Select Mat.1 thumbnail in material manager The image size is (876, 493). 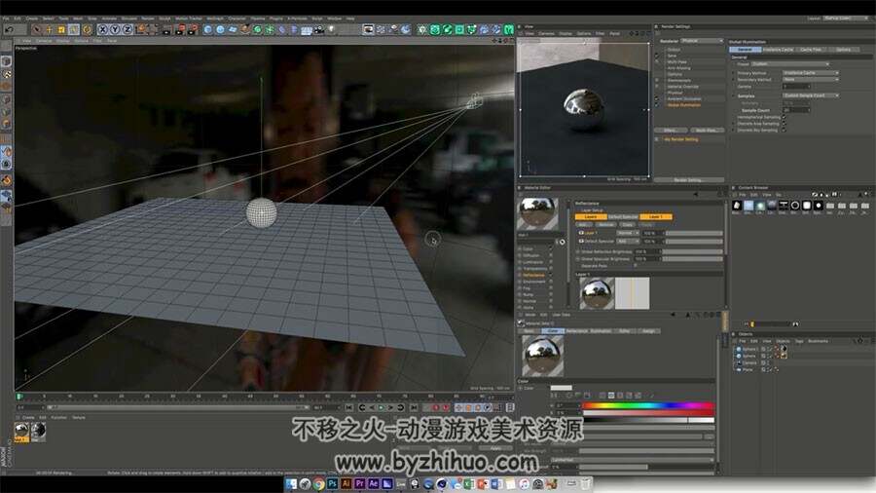click(x=21, y=431)
